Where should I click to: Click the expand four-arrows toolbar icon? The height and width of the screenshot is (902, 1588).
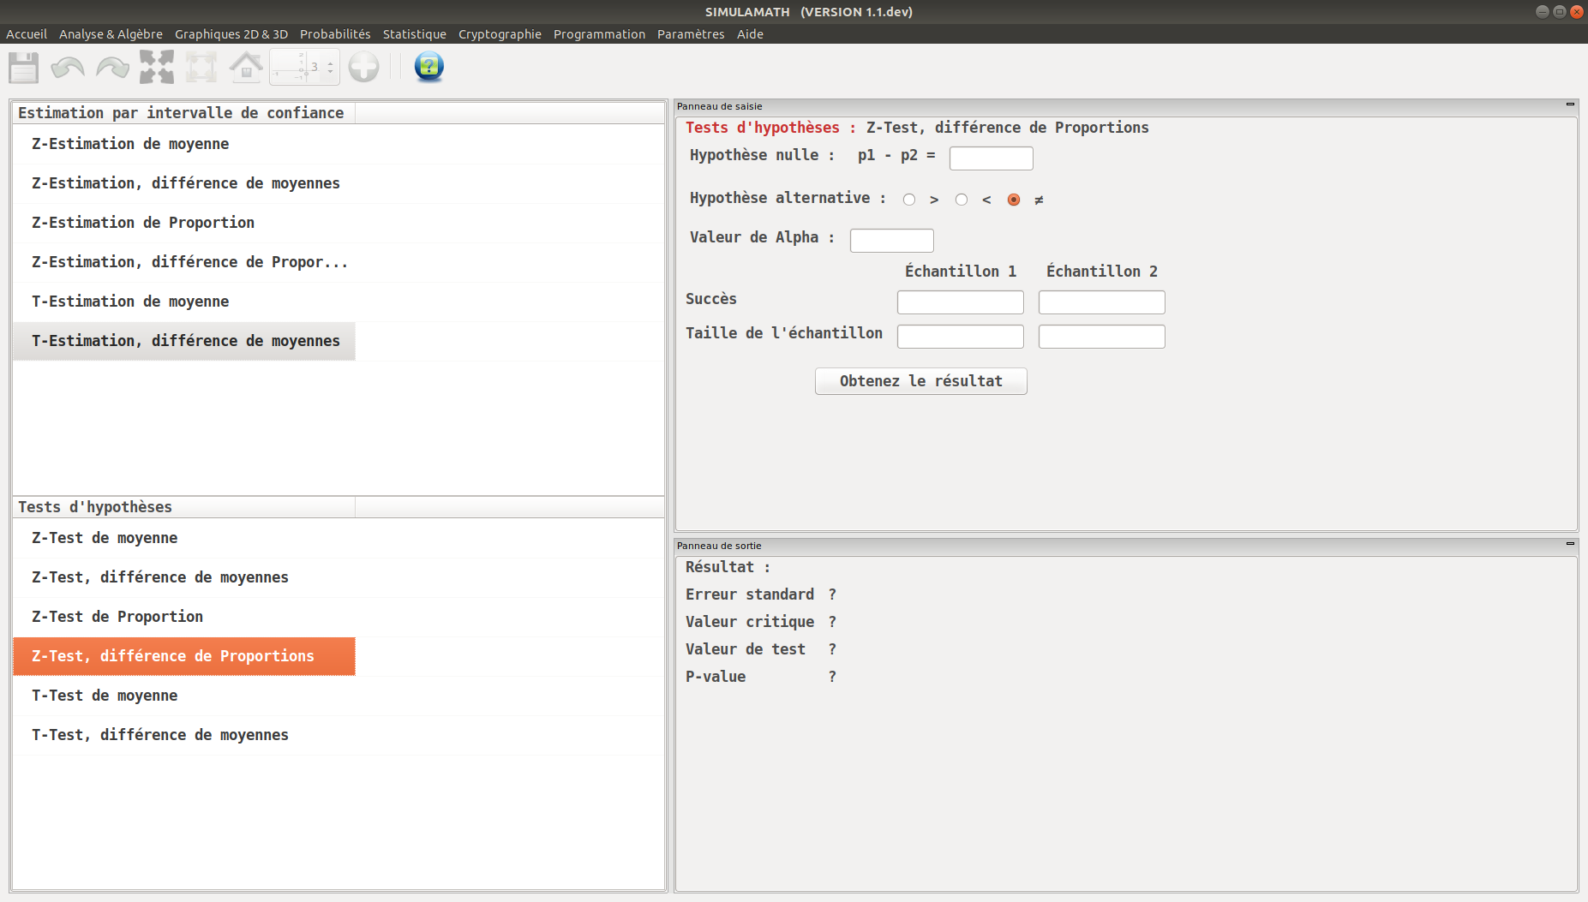[157, 67]
